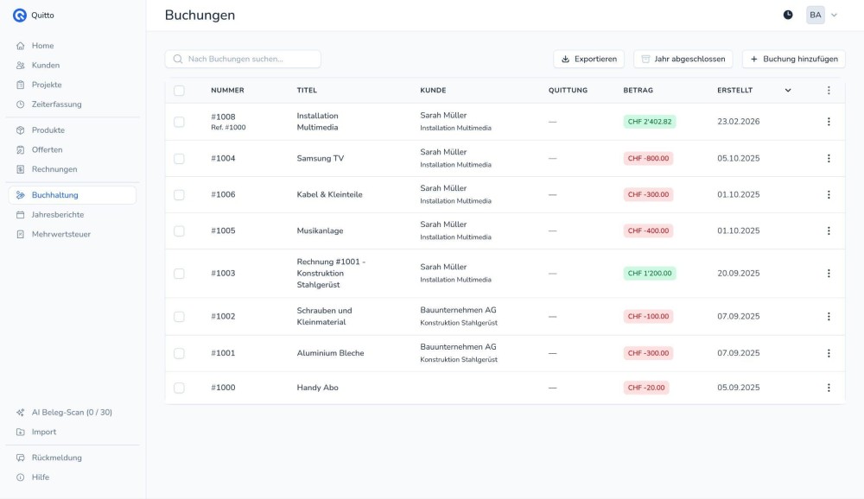Click the Hilfe info icon

coord(21,477)
